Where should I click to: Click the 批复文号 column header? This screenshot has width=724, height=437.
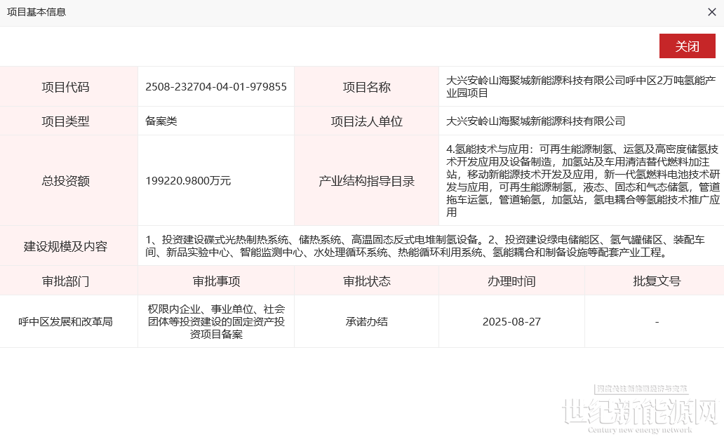coord(656,281)
